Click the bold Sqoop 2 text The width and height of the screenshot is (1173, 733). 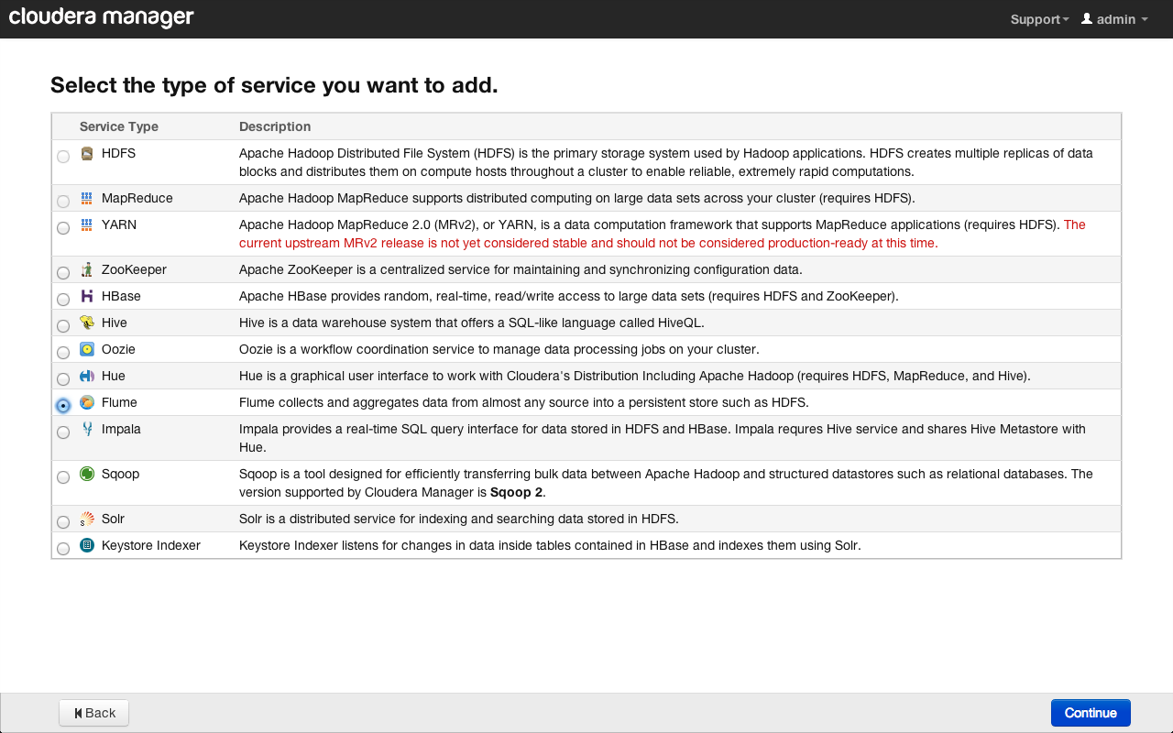[517, 492]
